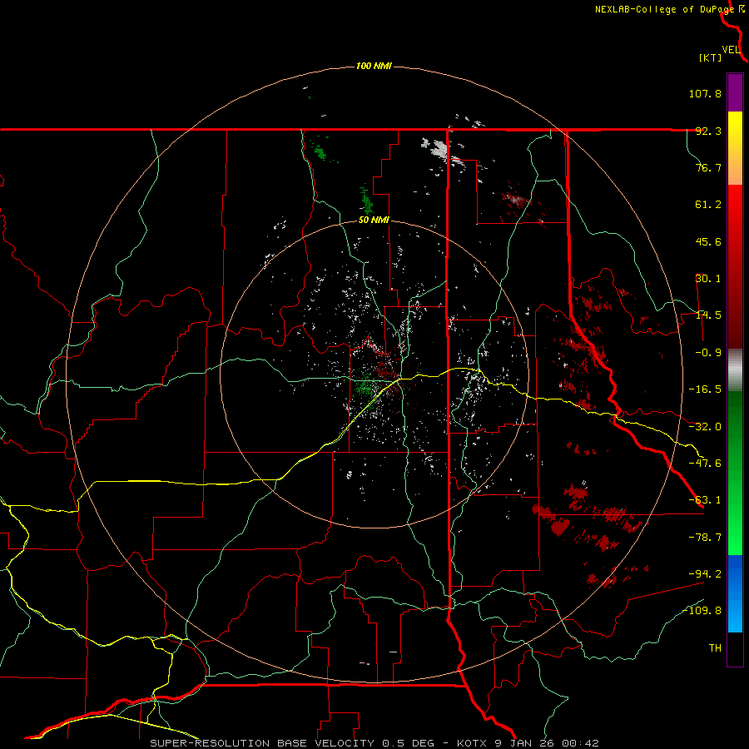Click the -78.7 scale value

(x=705, y=538)
